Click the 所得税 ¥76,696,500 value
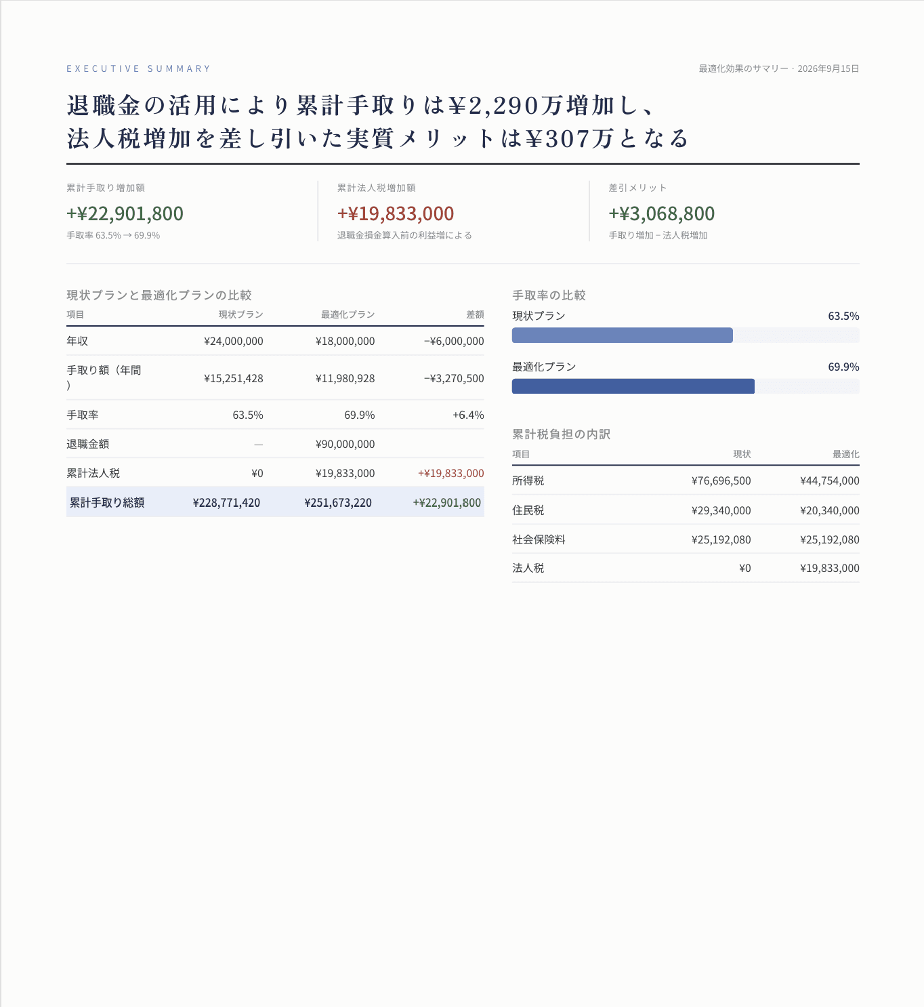924x1007 pixels. click(x=721, y=480)
